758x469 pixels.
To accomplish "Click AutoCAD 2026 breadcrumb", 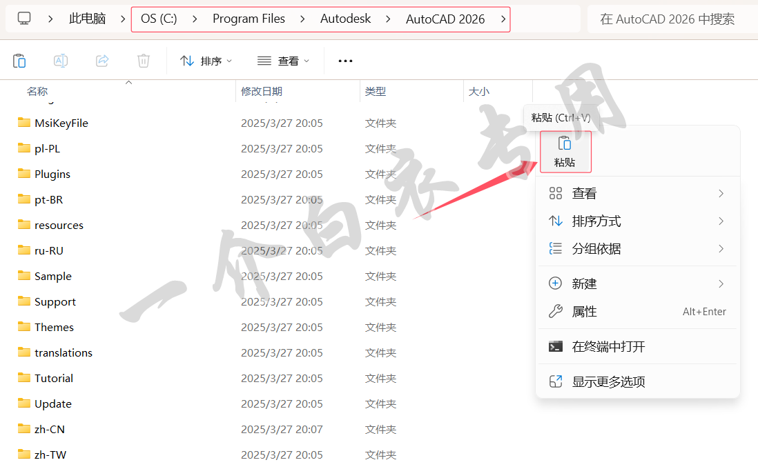I will tap(445, 19).
